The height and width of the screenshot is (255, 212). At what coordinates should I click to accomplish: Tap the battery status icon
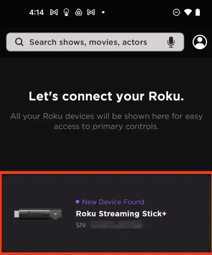pos(198,12)
